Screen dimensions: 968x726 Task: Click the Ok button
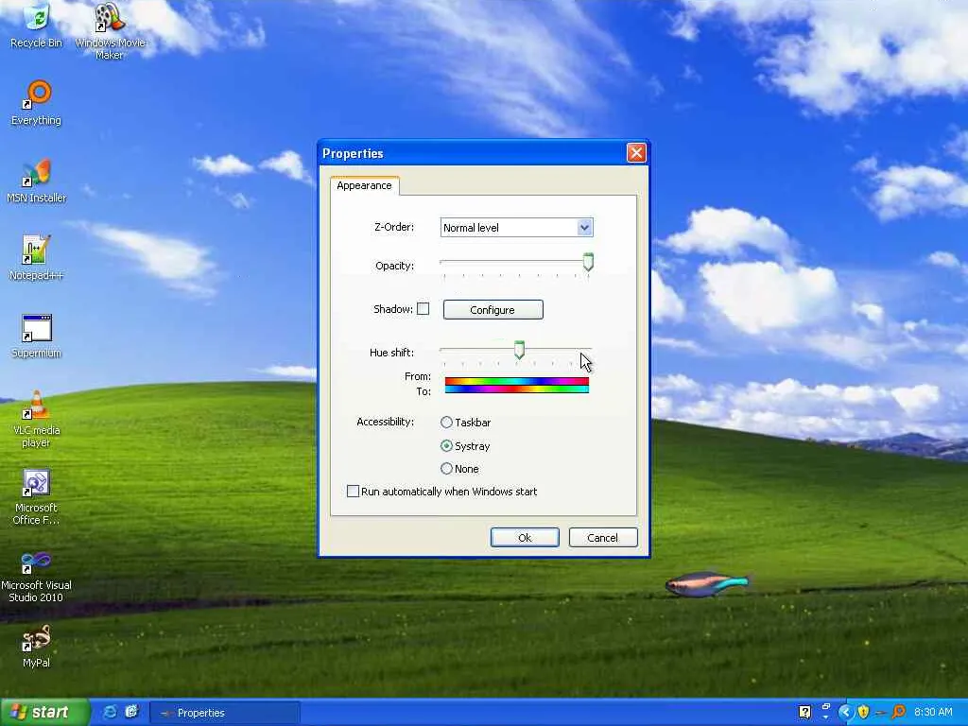525,537
